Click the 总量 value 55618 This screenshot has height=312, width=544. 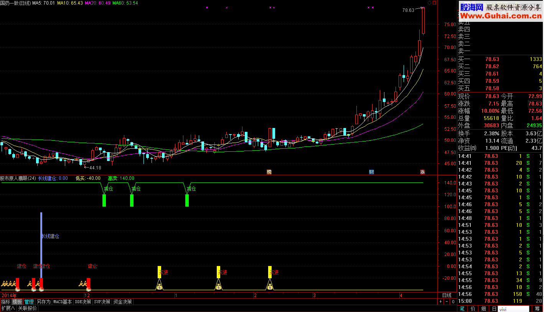pos(491,118)
